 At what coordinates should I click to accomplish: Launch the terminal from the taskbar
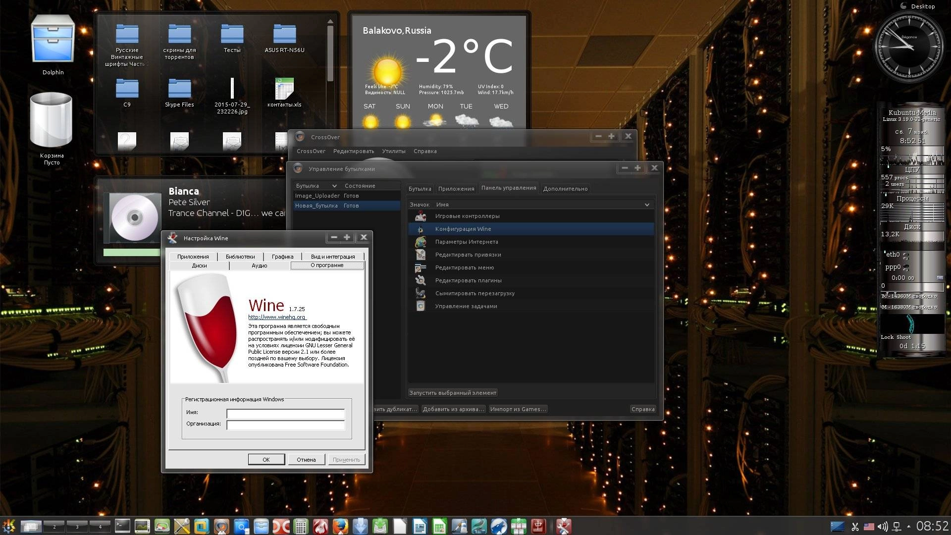122,526
